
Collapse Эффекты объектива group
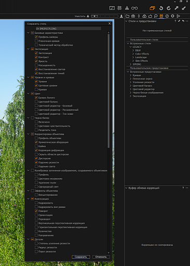pos(29,191)
